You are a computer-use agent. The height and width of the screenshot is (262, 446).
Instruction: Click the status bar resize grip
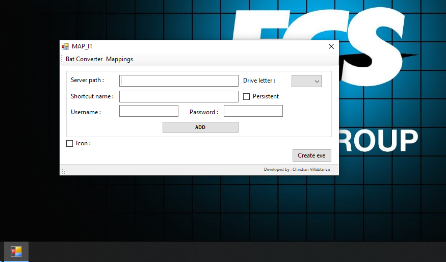64,171
